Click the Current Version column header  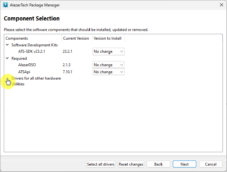77,38
